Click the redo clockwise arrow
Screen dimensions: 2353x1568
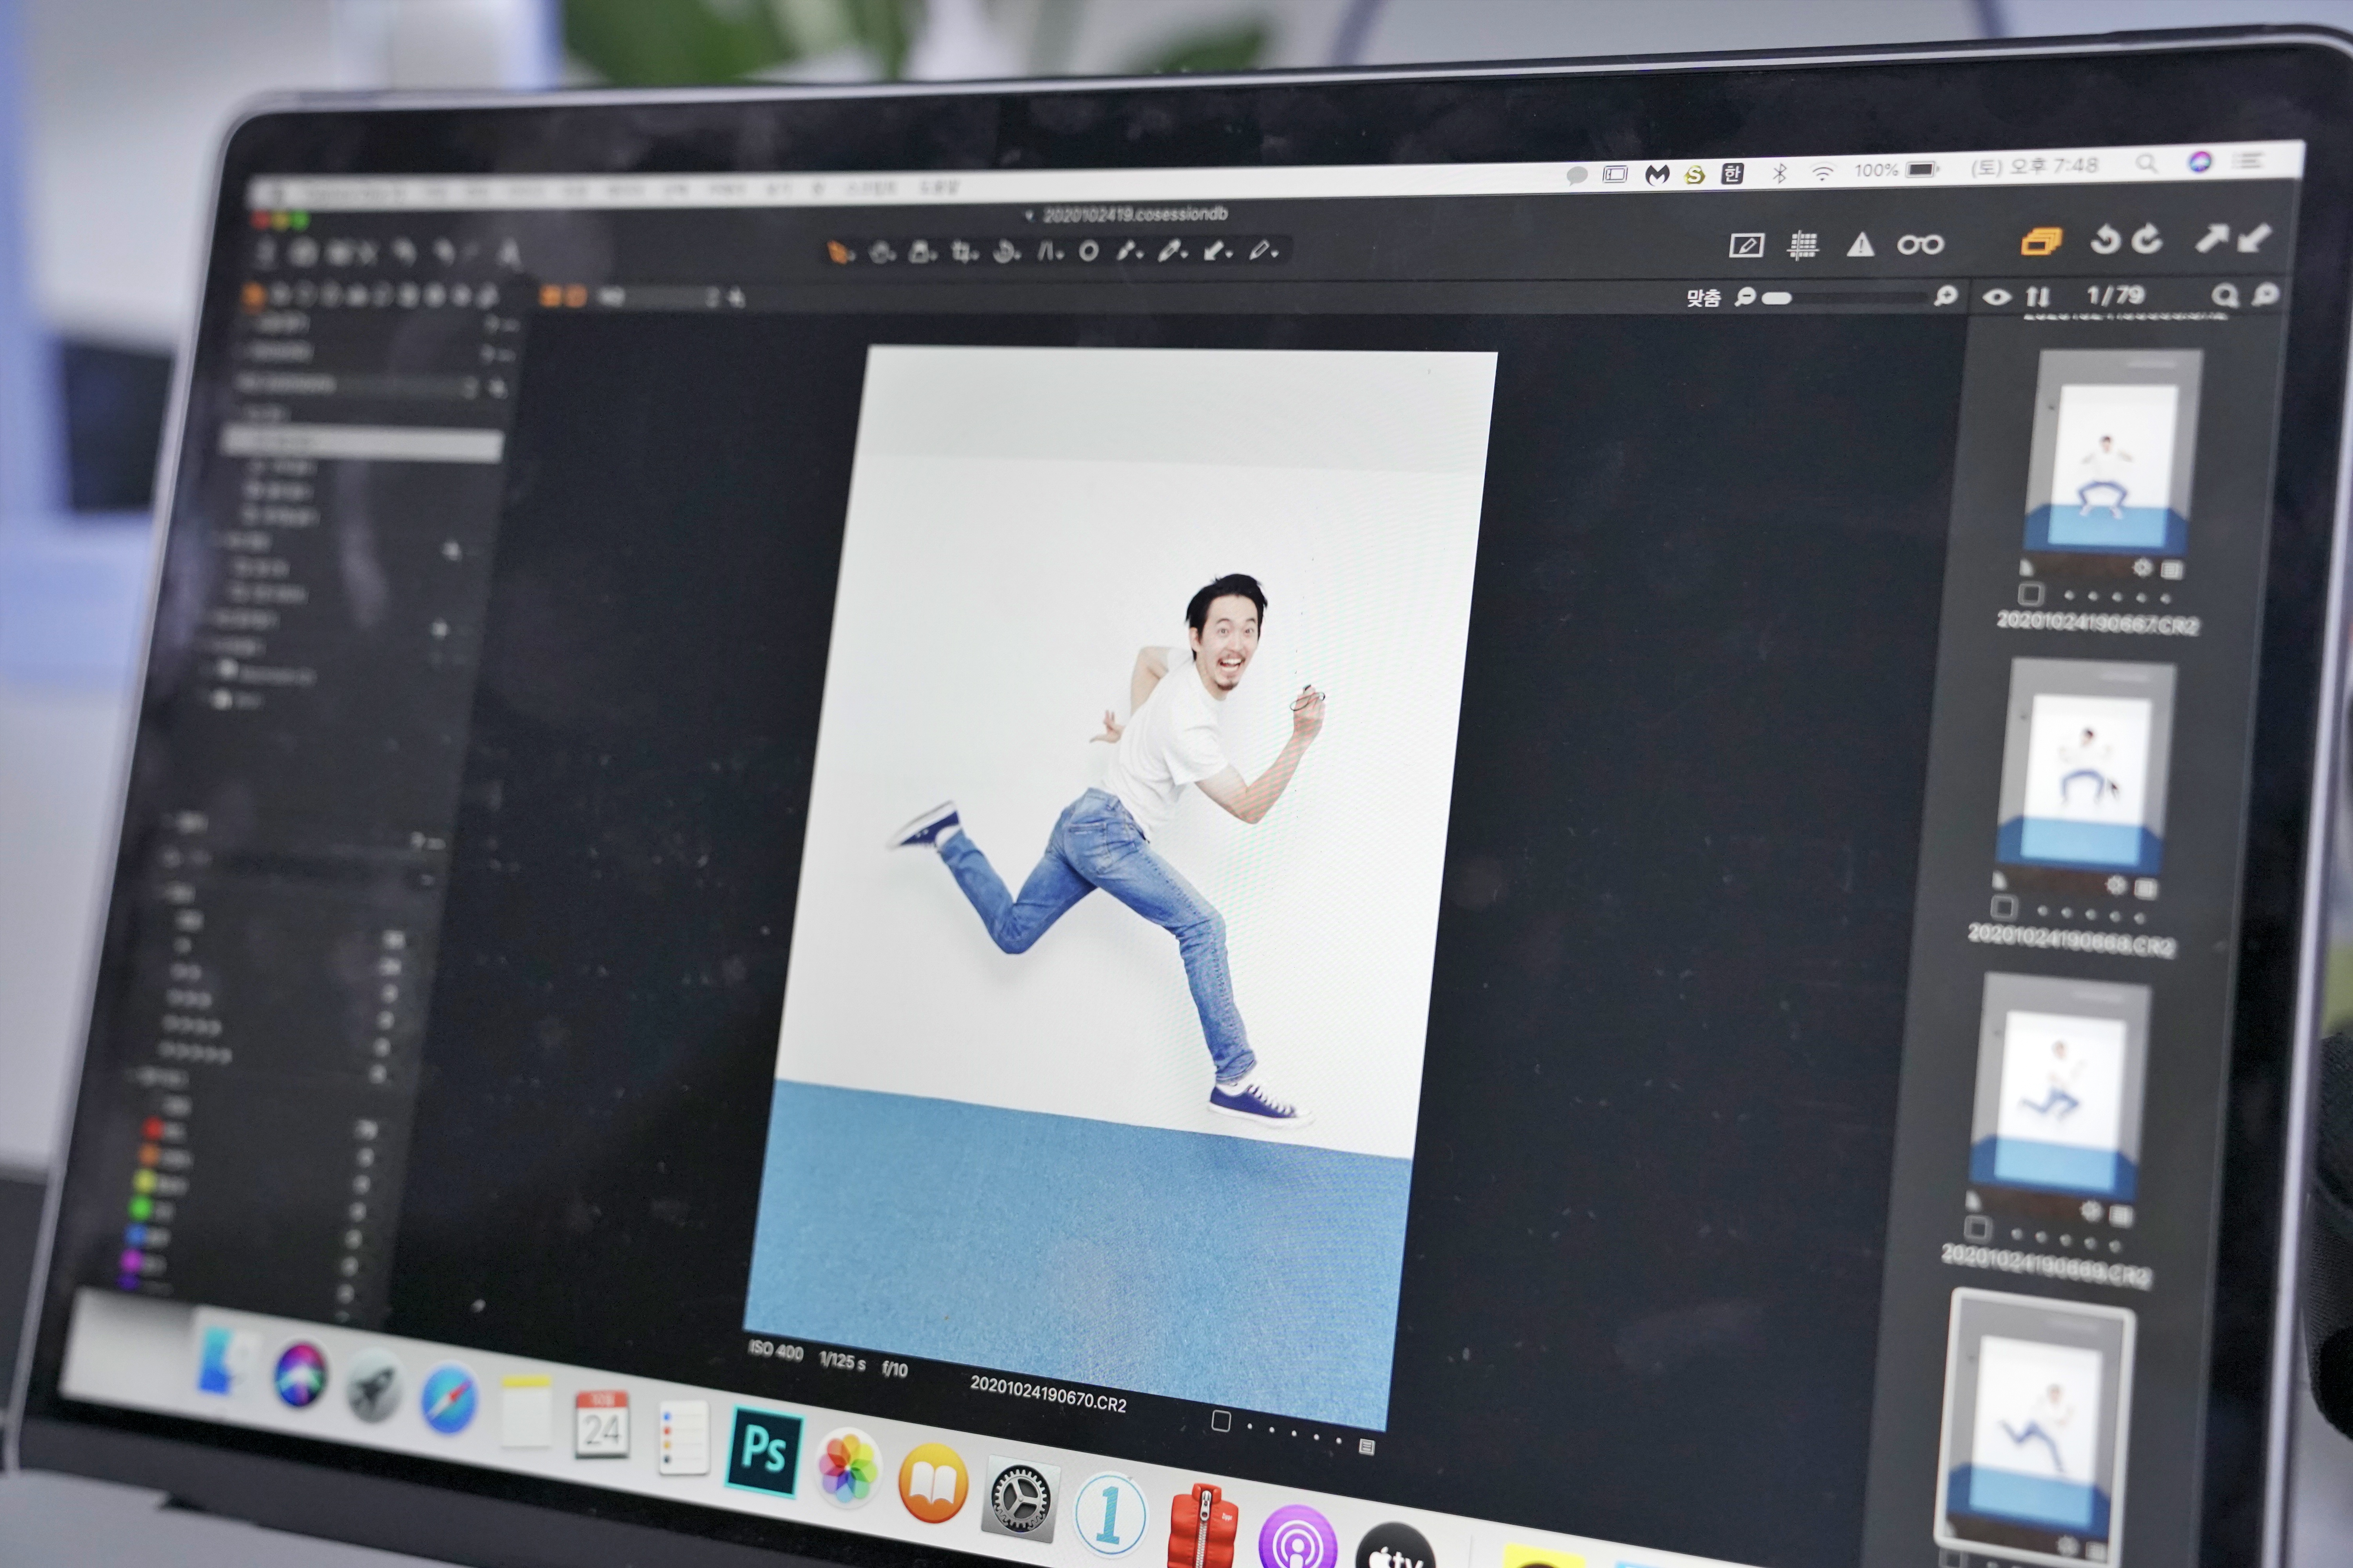click(x=2147, y=239)
